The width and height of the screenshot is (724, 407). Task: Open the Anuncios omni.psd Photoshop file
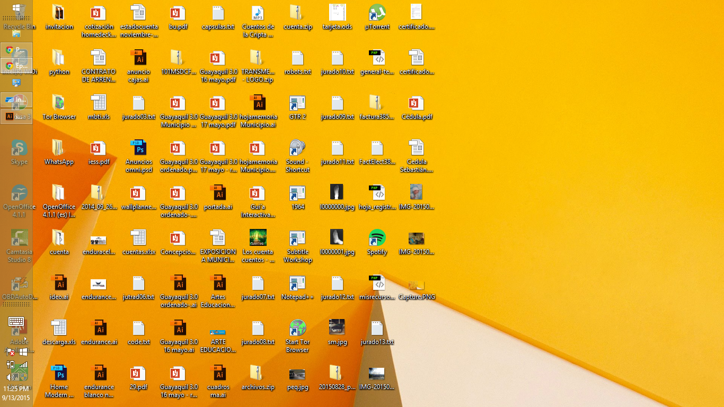(x=139, y=156)
